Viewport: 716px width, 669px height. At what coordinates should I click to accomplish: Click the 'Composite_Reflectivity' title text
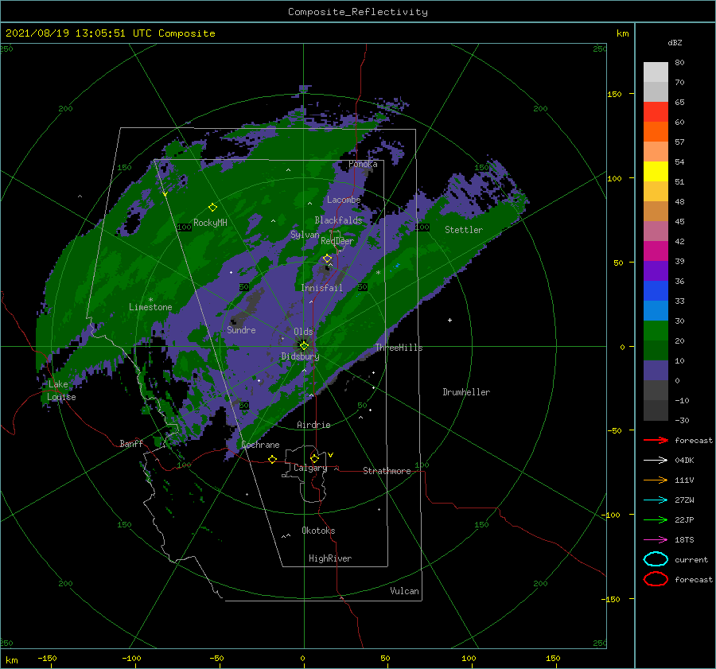pyautogui.click(x=358, y=12)
